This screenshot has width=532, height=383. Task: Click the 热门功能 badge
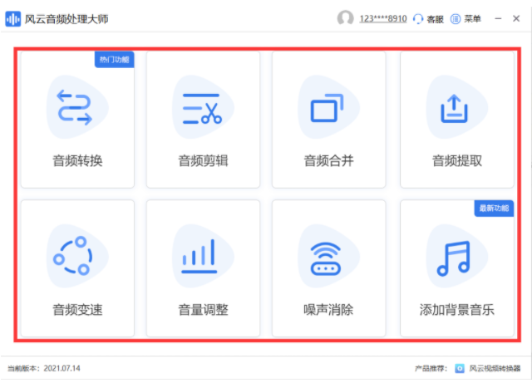(115, 60)
